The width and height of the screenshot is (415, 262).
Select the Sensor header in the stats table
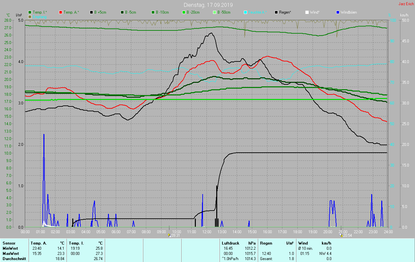pyautogui.click(x=9, y=243)
